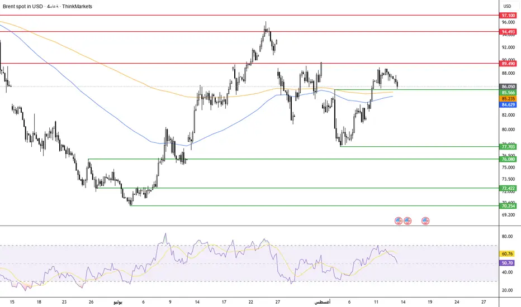Image resolution: width=521 pixels, height=307 pixels.
Task: Click date label 15 on the time axis
Action: (12, 302)
